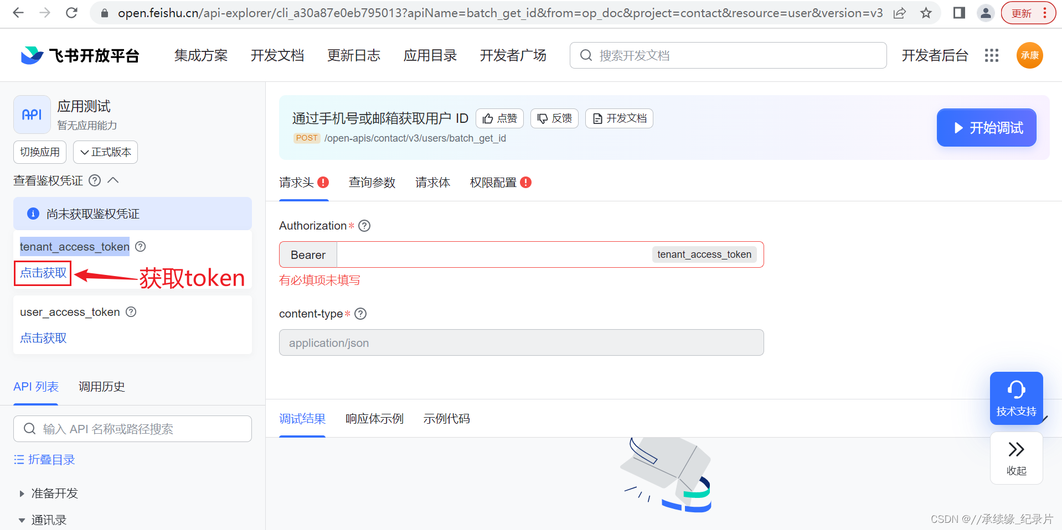Click the share page icon in the address bar
Screen dimensions: 1062x530
900,13
